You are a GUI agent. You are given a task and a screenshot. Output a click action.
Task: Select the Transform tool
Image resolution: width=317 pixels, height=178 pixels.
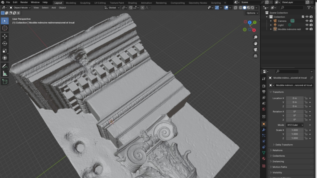pyautogui.click(x=5, y=58)
